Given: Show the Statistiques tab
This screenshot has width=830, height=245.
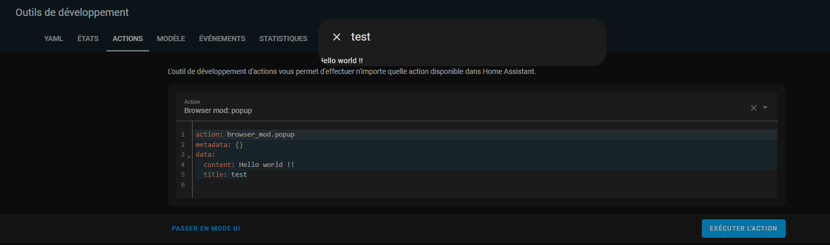Looking at the screenshot, I should click(x=283, y=39).
